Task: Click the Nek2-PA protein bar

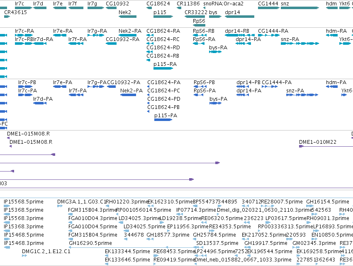Action: (128, 95)
